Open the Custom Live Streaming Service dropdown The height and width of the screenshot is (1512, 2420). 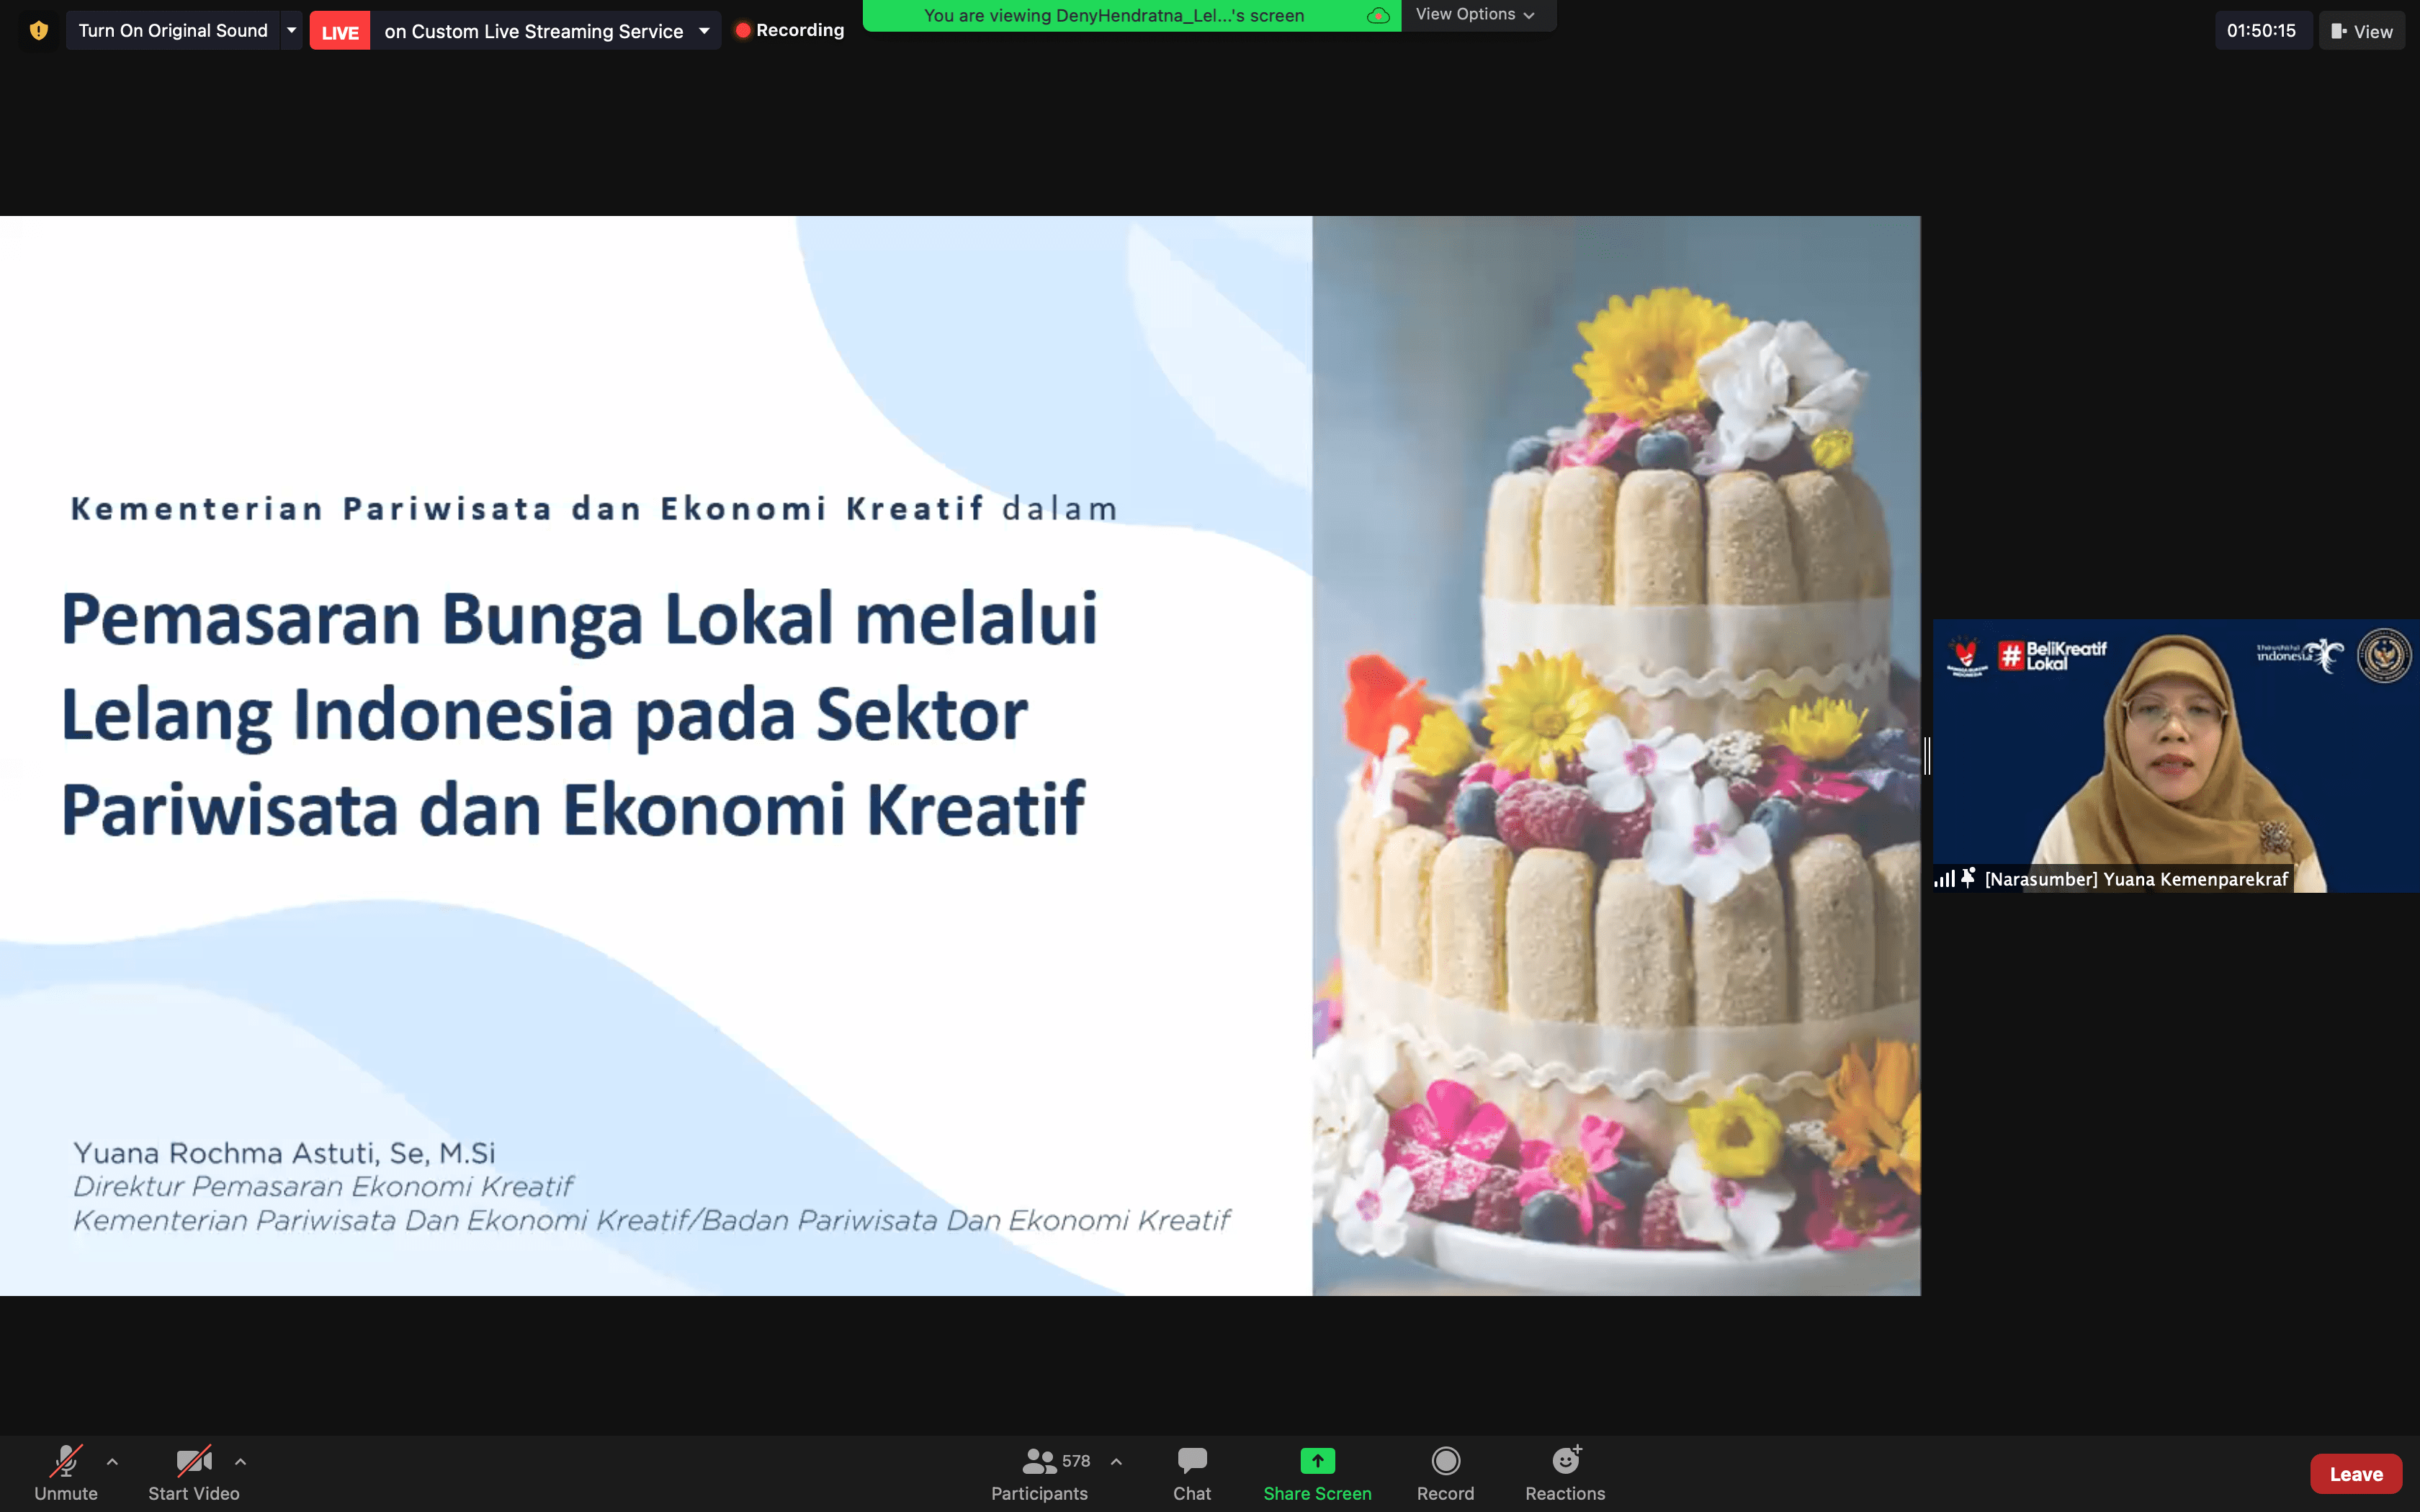tap(704, 31)
